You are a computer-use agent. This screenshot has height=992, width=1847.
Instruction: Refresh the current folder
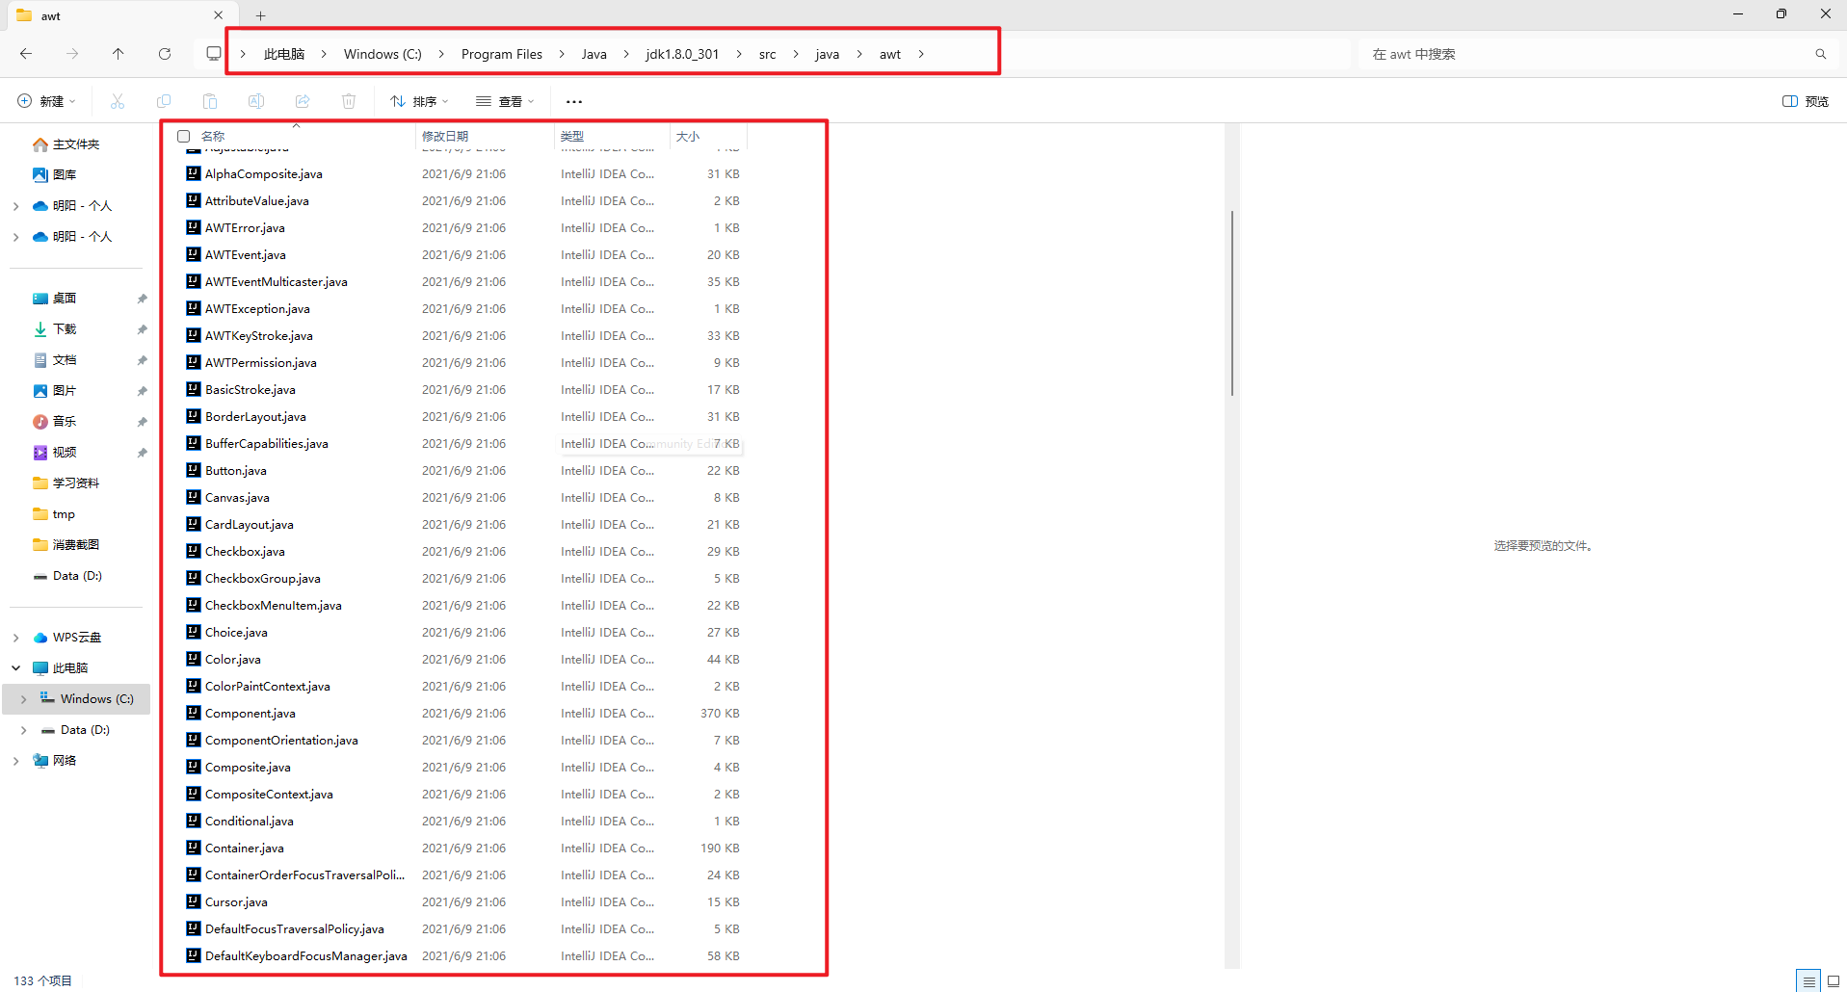coord(165,54)
